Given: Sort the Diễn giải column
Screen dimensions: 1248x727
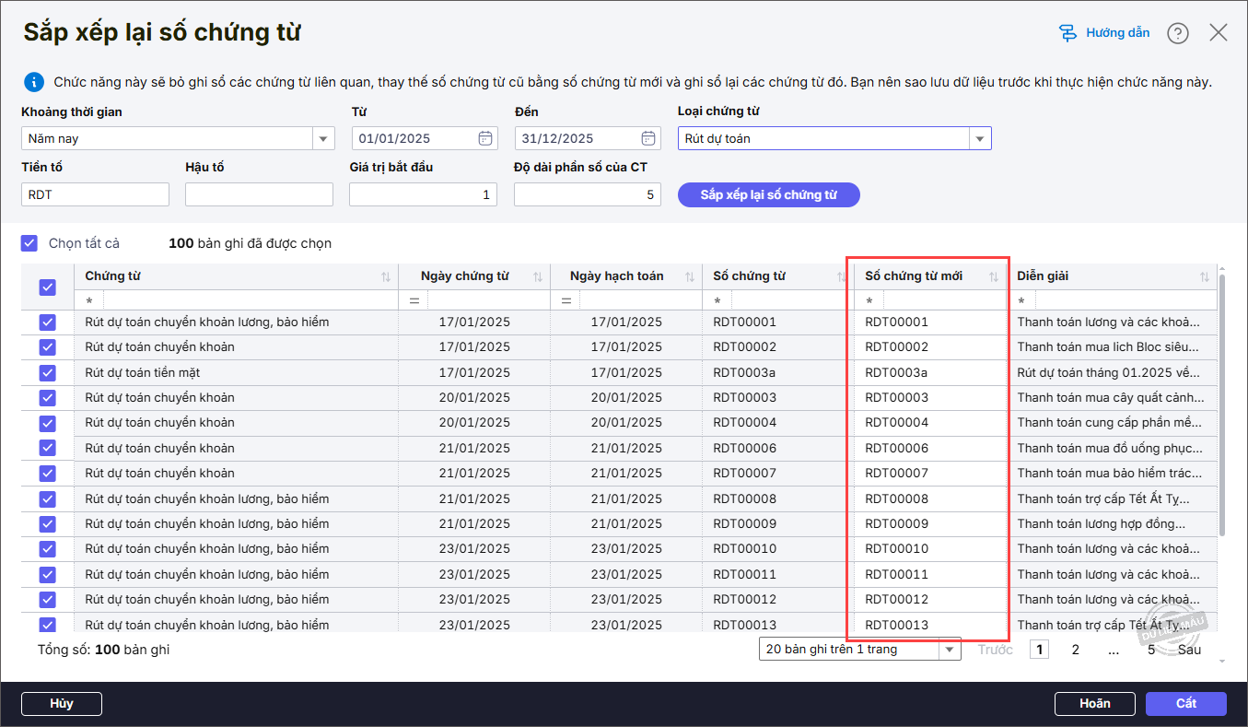Looking at the screenshot, I should coord(1205,277).
